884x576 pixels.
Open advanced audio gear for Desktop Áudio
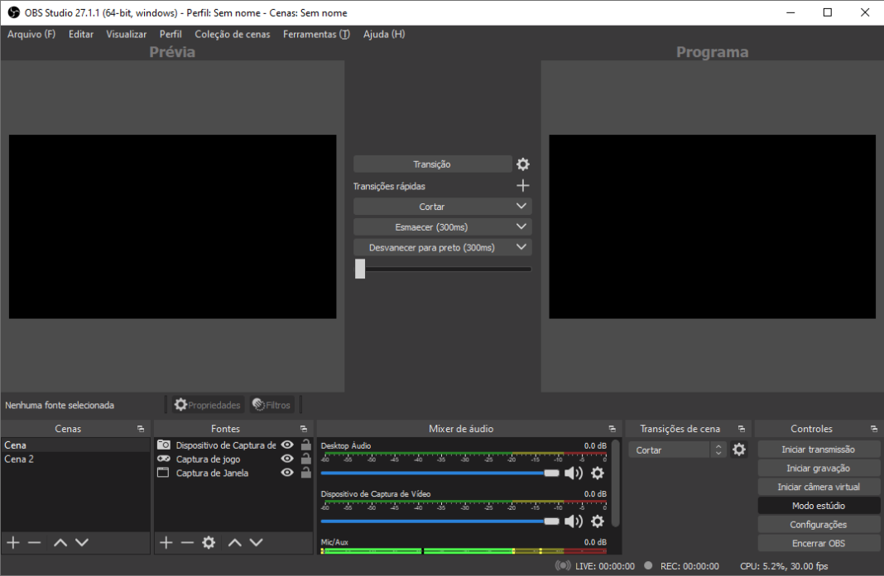[x=597, y=473]
